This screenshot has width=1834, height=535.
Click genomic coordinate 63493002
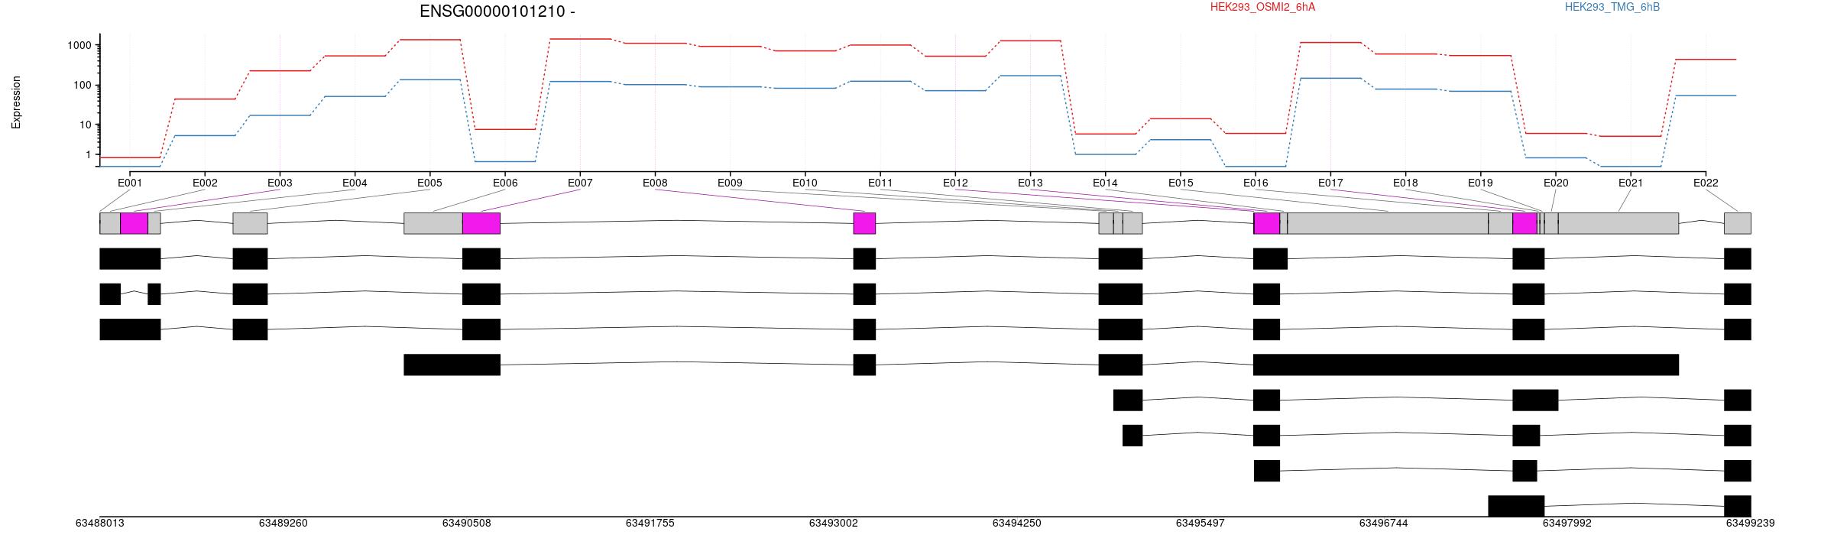[x=833, y=524]
